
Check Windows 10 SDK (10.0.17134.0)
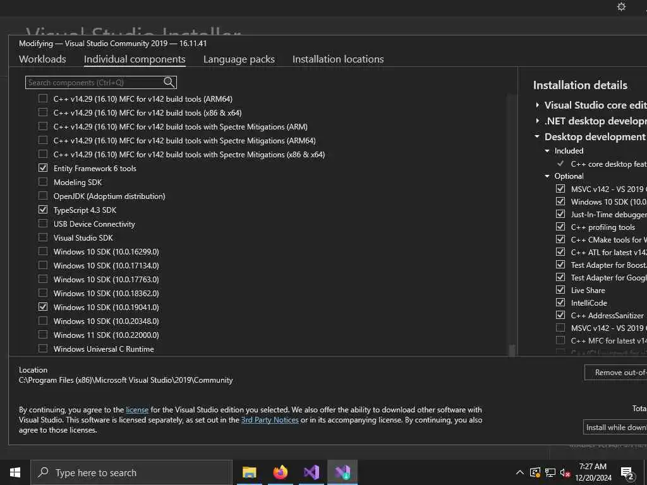coord(43,265)
